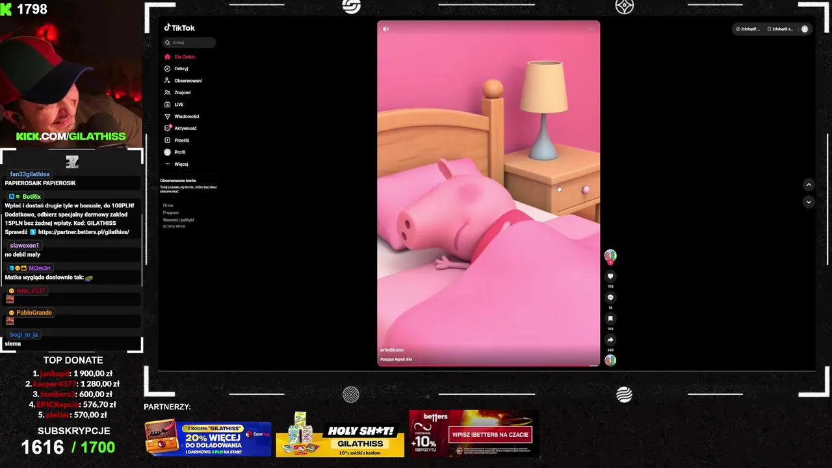Image resolution: width=832 pixels, height=468 pixels.
Task: Open the #grok hashtag
Action: pyautogui.click(x=400, y=359)
